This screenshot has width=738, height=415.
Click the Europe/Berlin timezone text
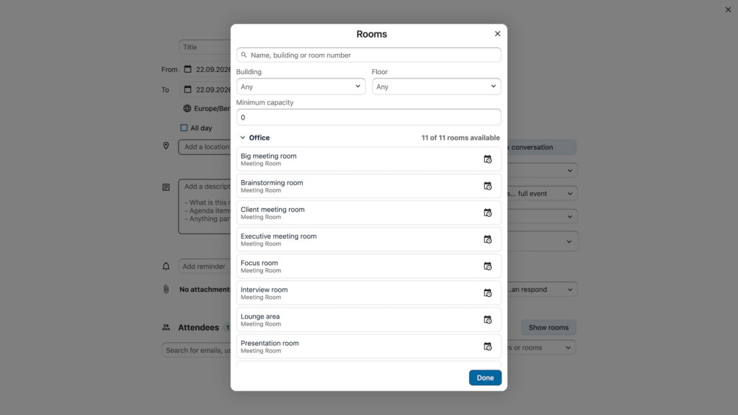pos(212,109)
